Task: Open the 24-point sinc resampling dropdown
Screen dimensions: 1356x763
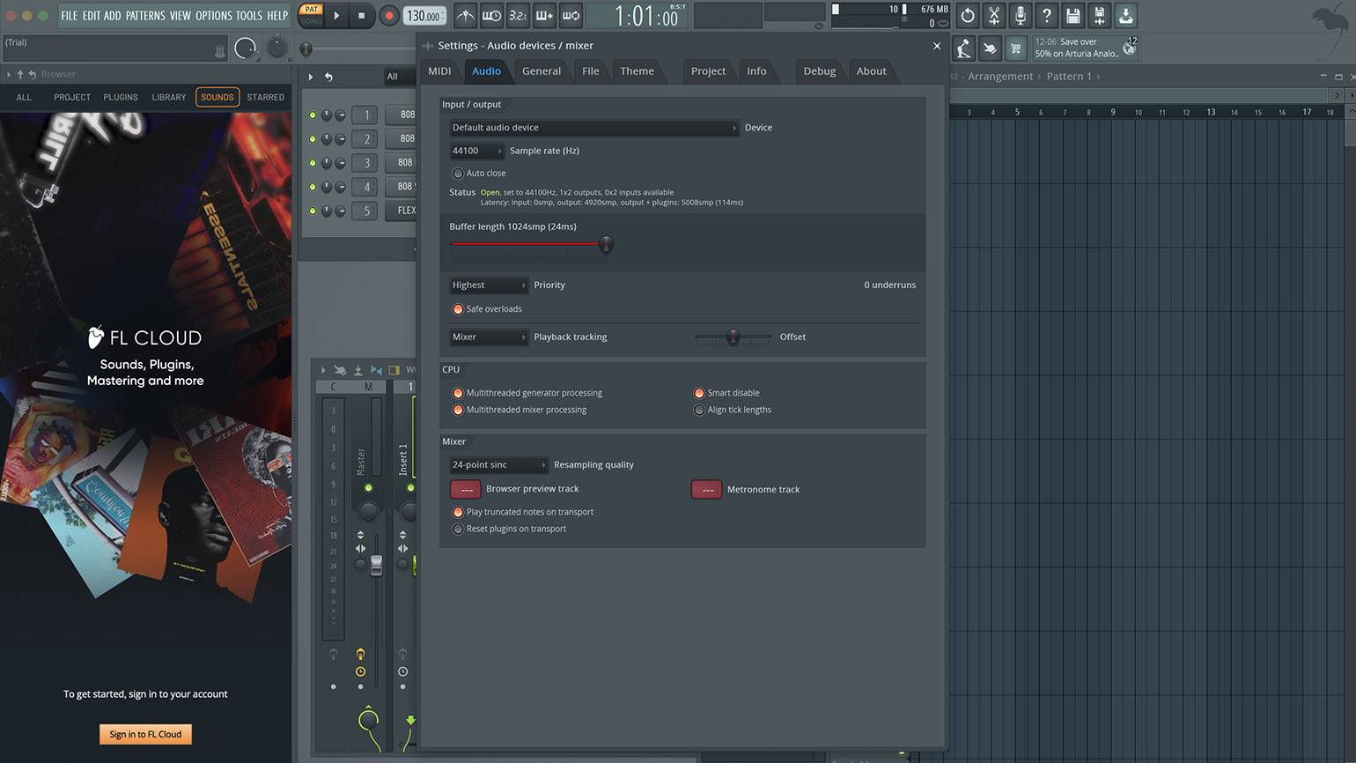Action: (x=498, y=465)
